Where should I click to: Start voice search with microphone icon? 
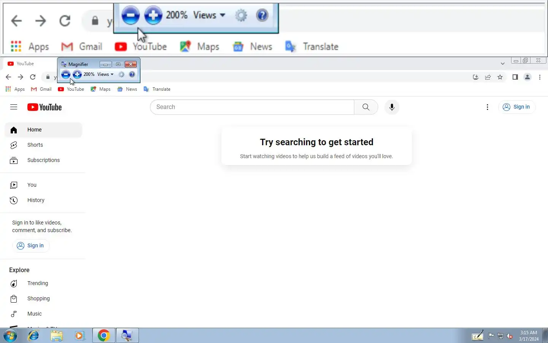click(392, 107)
